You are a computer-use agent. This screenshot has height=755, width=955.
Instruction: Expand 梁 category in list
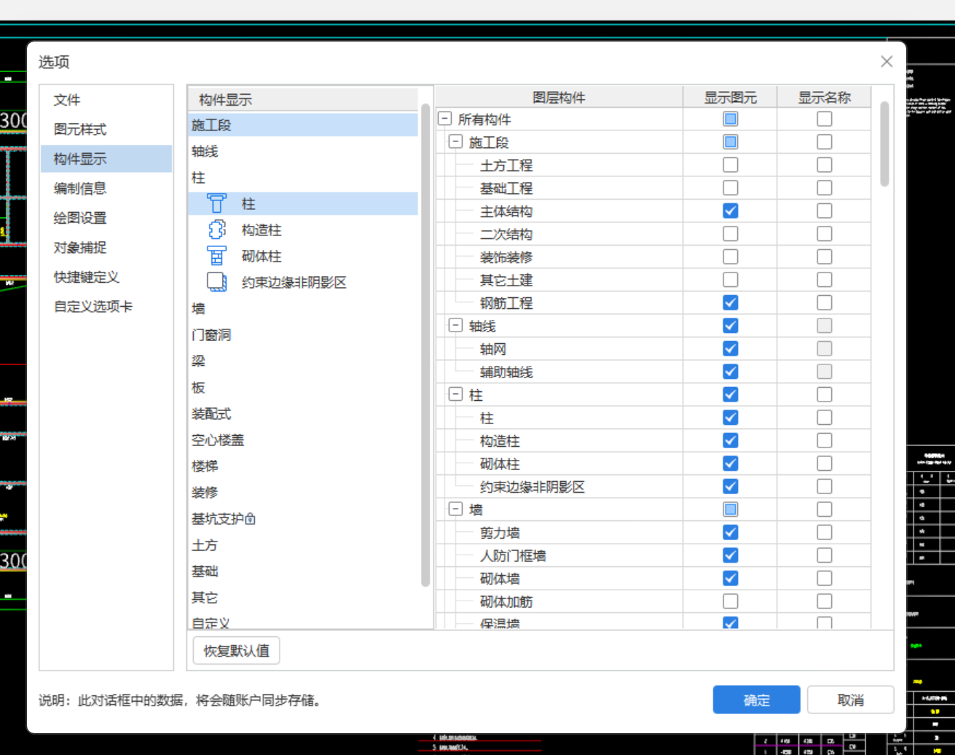[x=198, y=361]
